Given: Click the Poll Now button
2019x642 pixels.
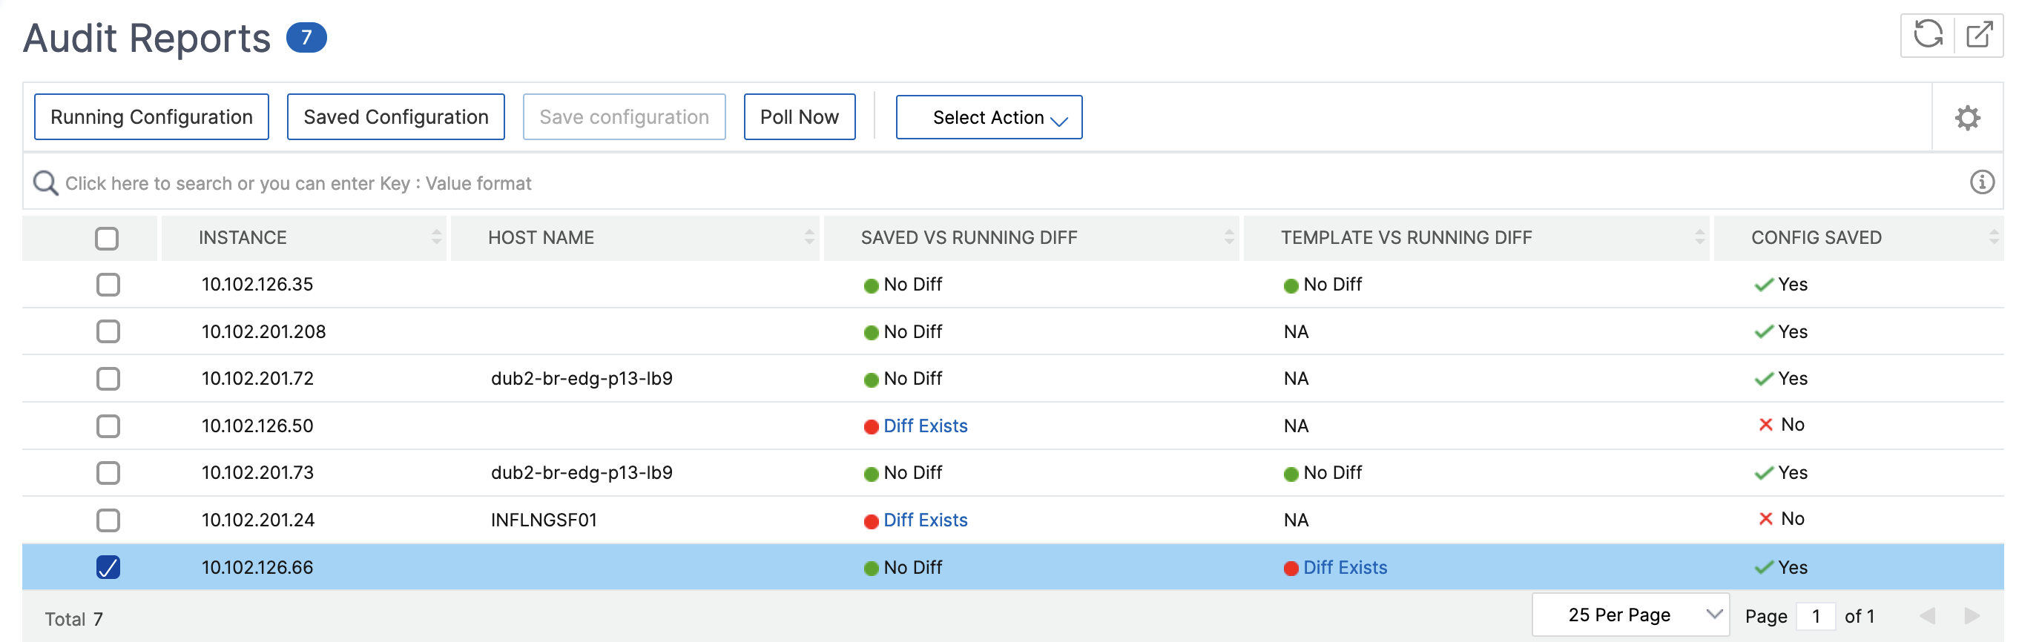Looking at the screenshot, I should coord(800,117).
